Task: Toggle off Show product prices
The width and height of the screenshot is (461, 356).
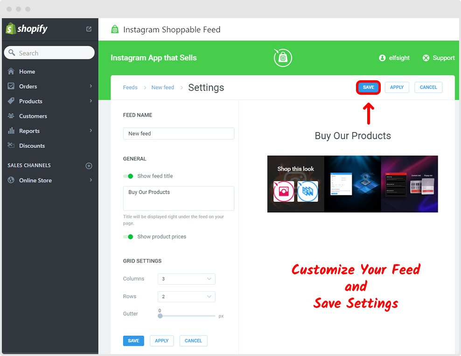Action: point(128,237)
